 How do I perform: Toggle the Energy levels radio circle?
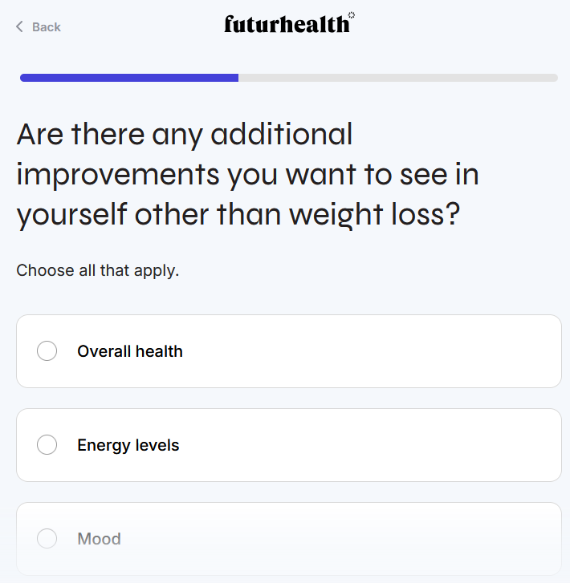tap(47, 445)
